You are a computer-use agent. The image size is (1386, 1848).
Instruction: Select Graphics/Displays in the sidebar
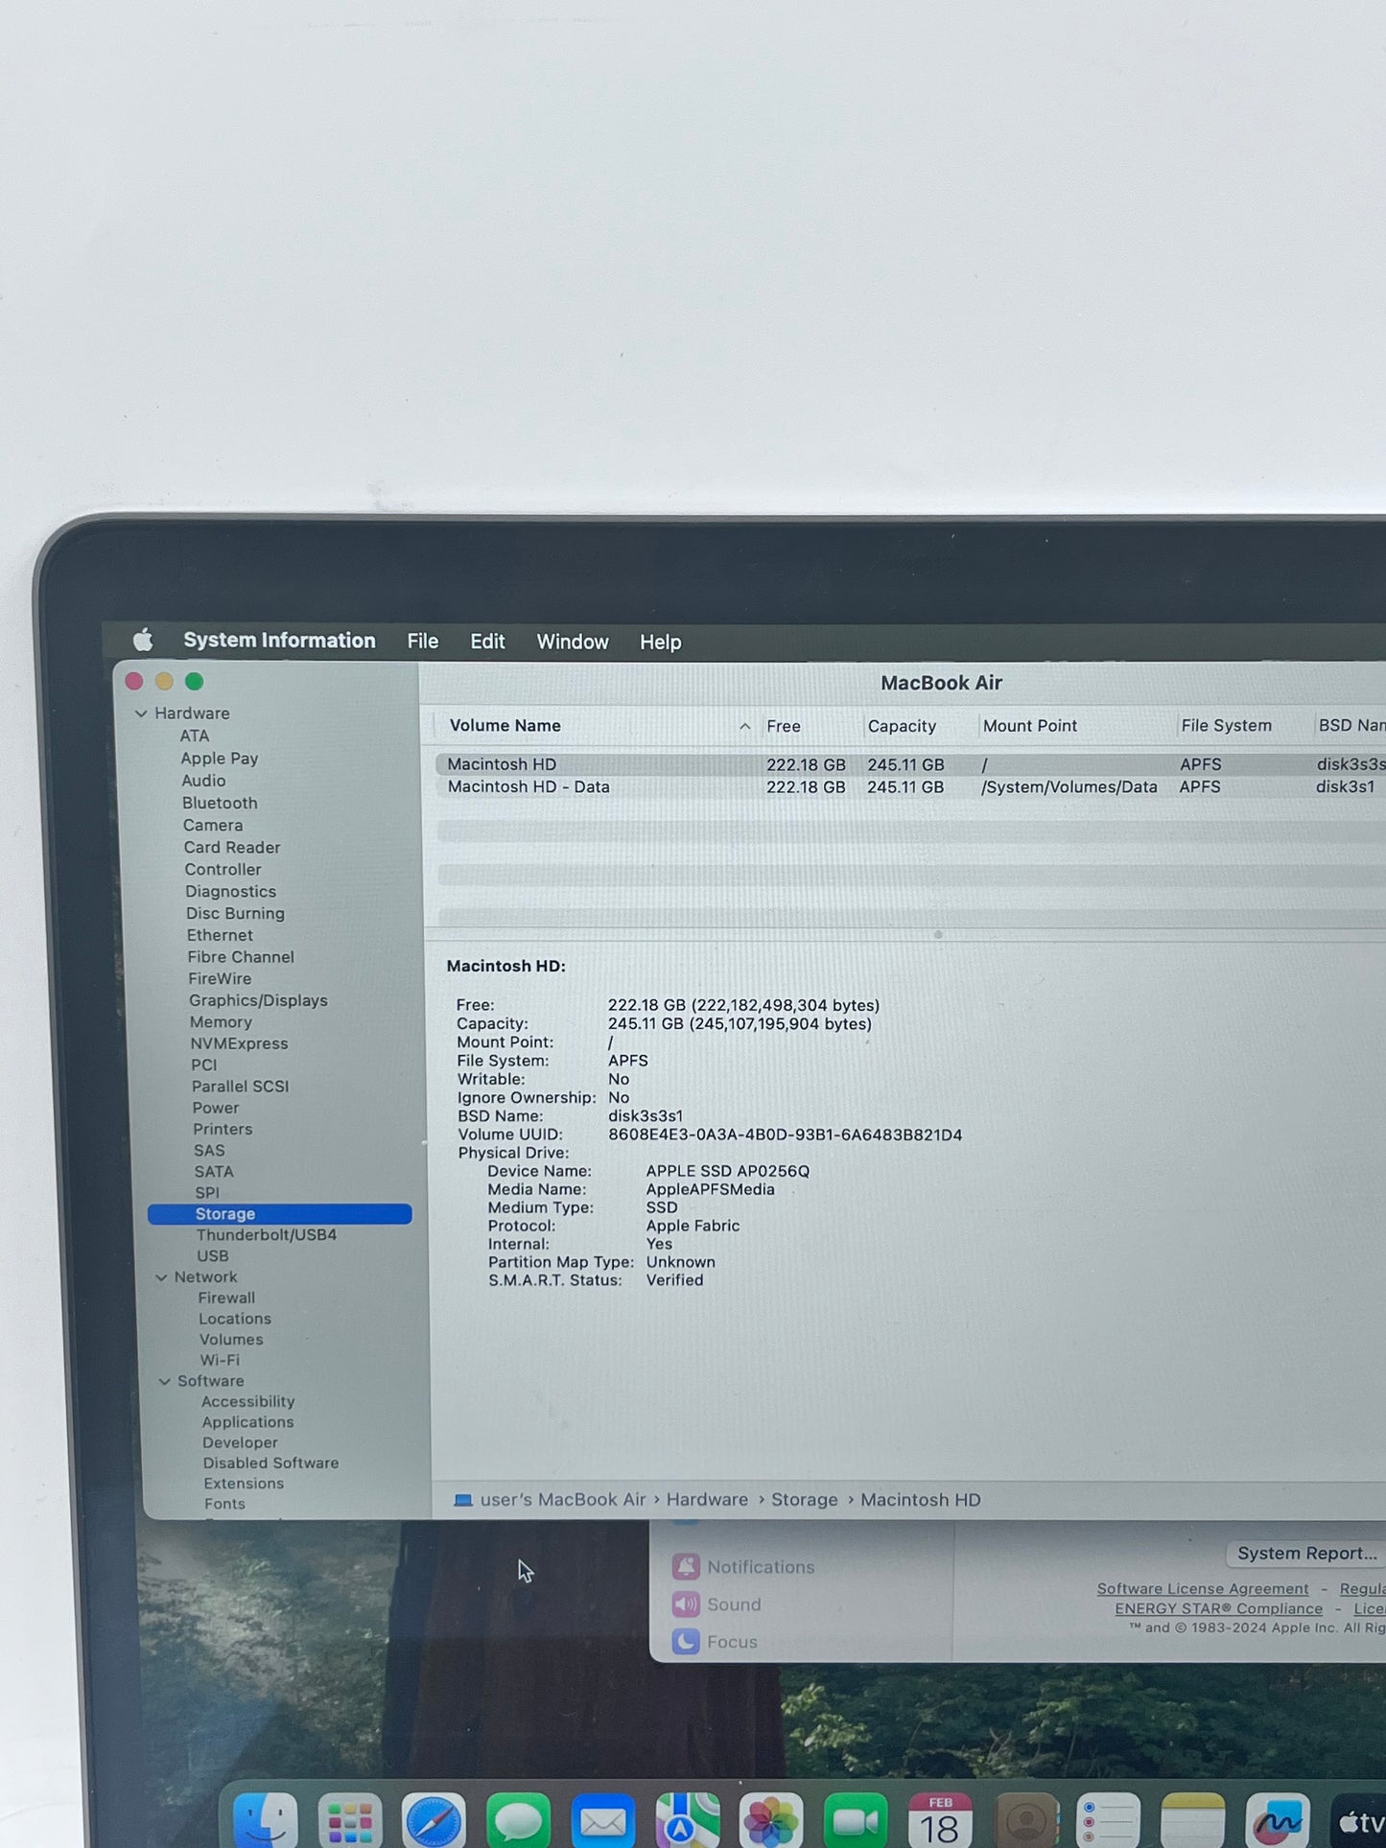258,1000
